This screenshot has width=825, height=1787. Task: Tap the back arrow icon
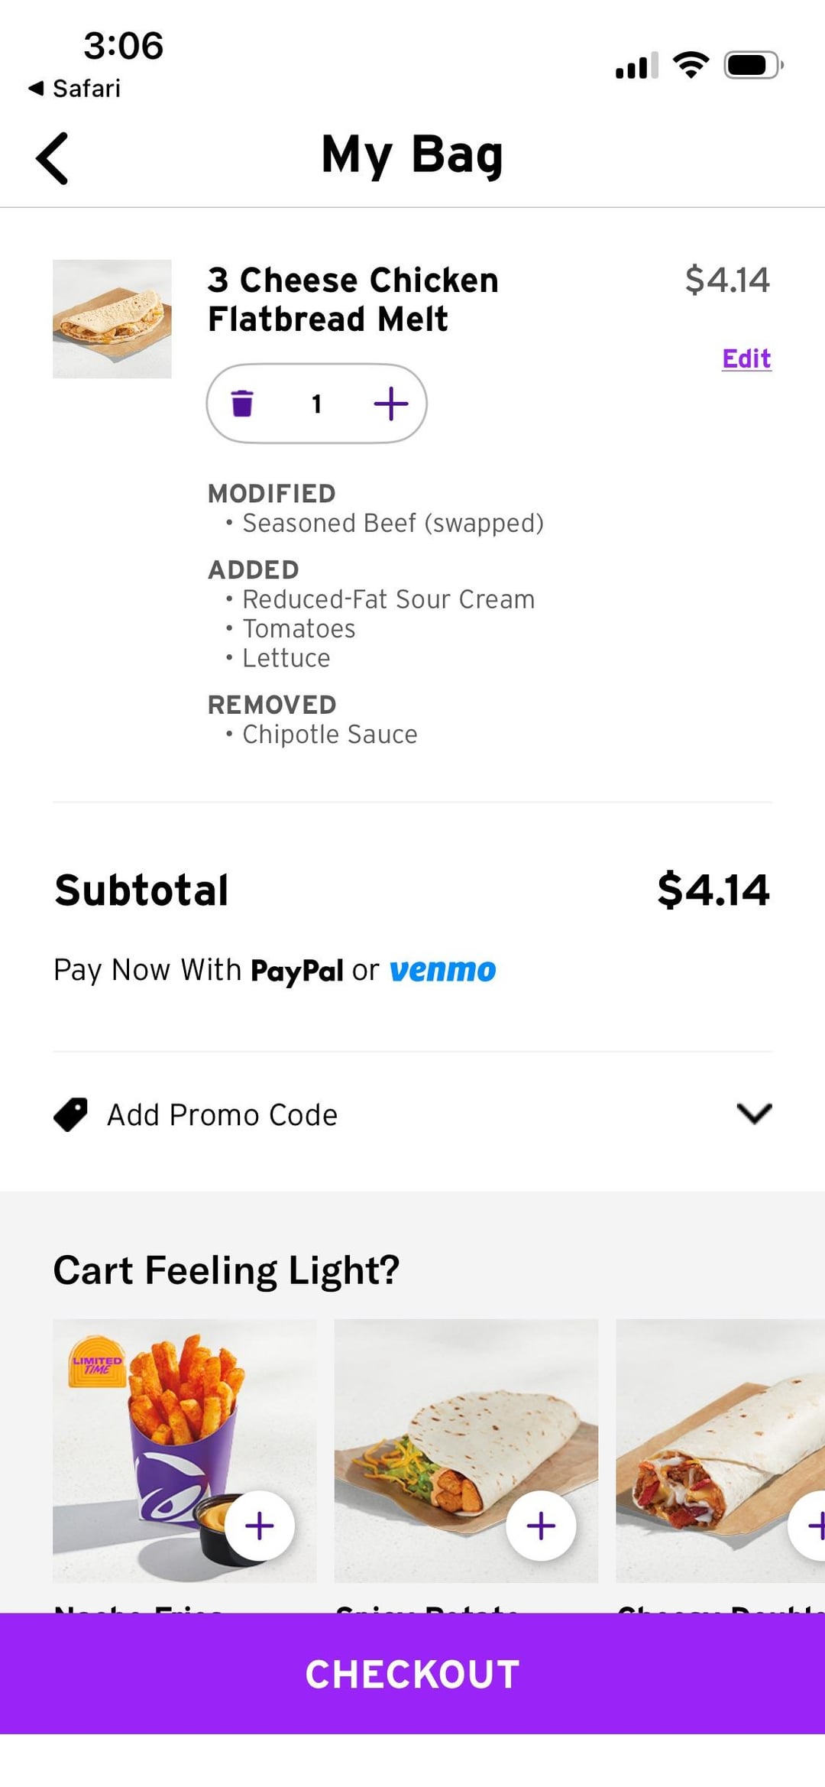[52, 158]
